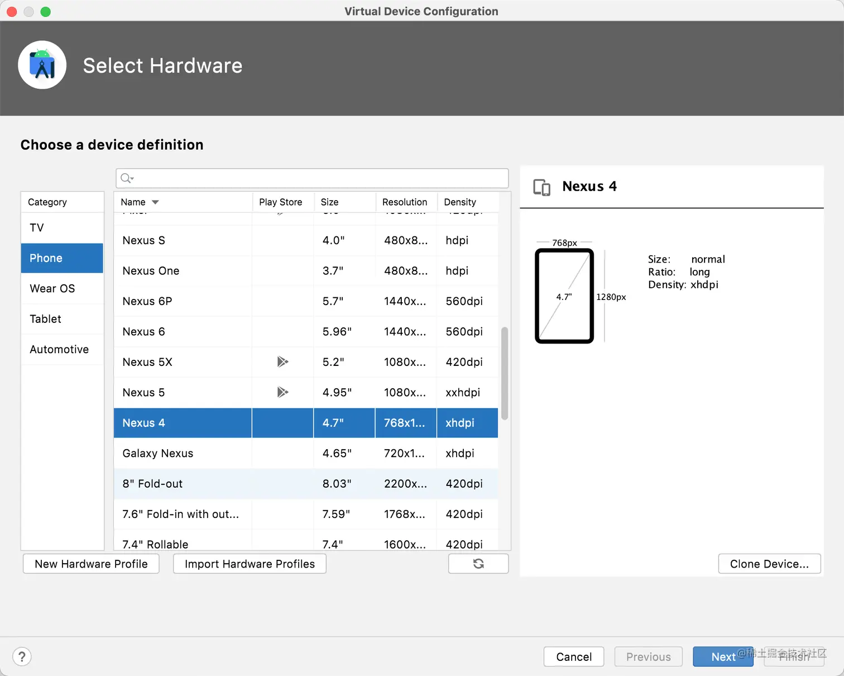This screenshot has width=844, height=676.
Task: Select the Nexus S device row
Action: tap(306, 241)
